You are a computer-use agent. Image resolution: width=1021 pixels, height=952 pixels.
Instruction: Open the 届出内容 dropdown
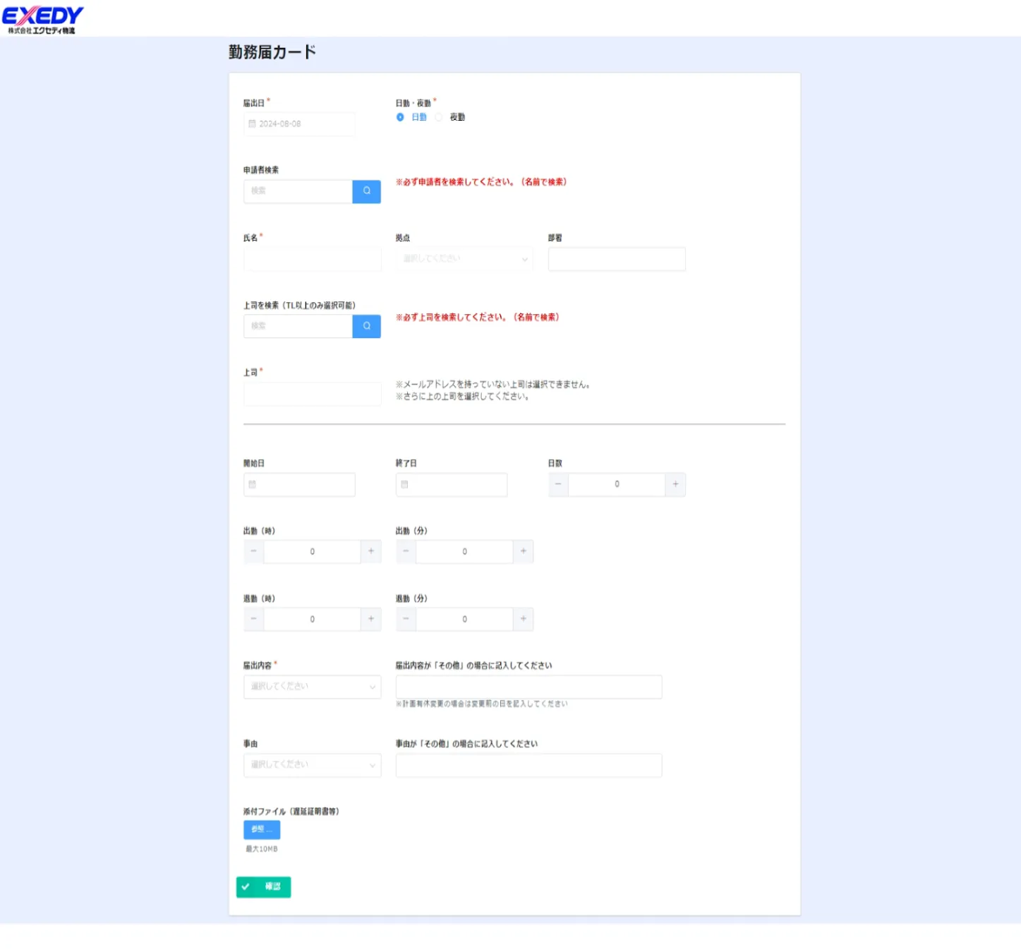pyautogui.click(x=312, y=687)
